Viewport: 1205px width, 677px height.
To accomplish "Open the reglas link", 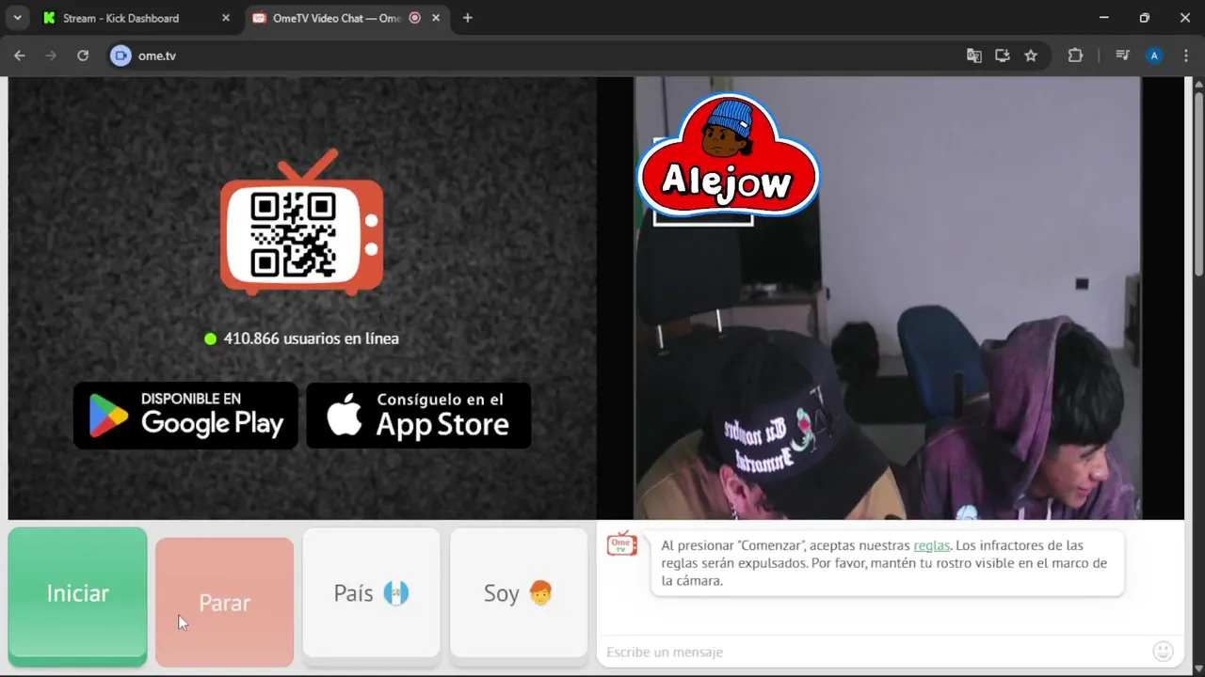I will coord(931,545).
